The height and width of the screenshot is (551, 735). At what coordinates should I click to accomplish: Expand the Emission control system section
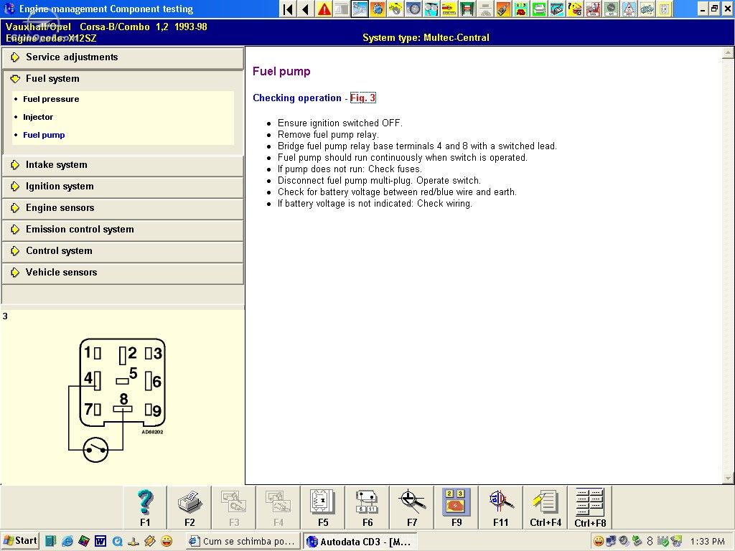click(x=123, y=230)
